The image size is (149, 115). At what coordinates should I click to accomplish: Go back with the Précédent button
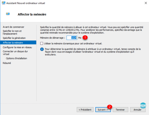[x=85, y=110]
